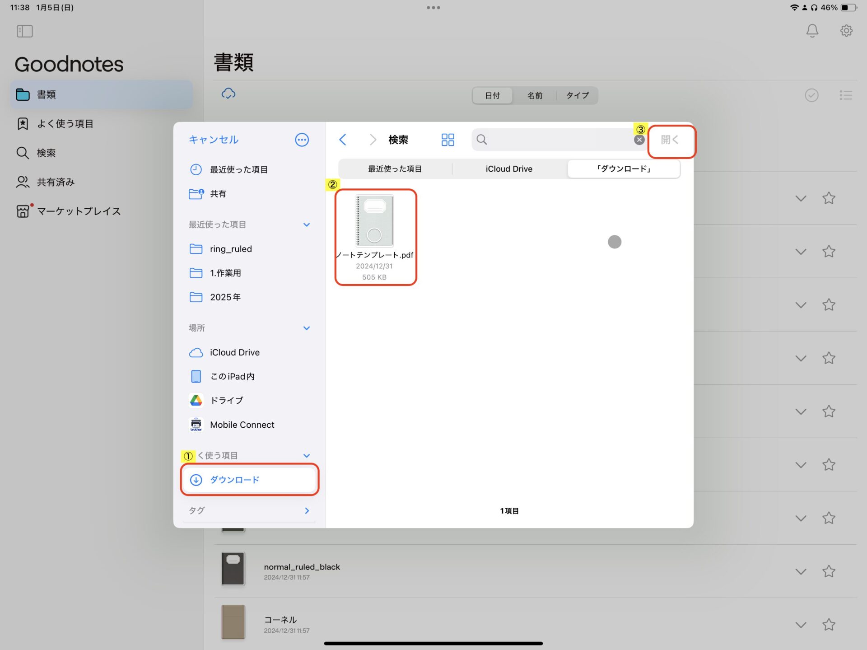The height and width of the screenshot is (650, 867).
Task: Open notifications bell in Goodnotes
Action: coord(812,31)
